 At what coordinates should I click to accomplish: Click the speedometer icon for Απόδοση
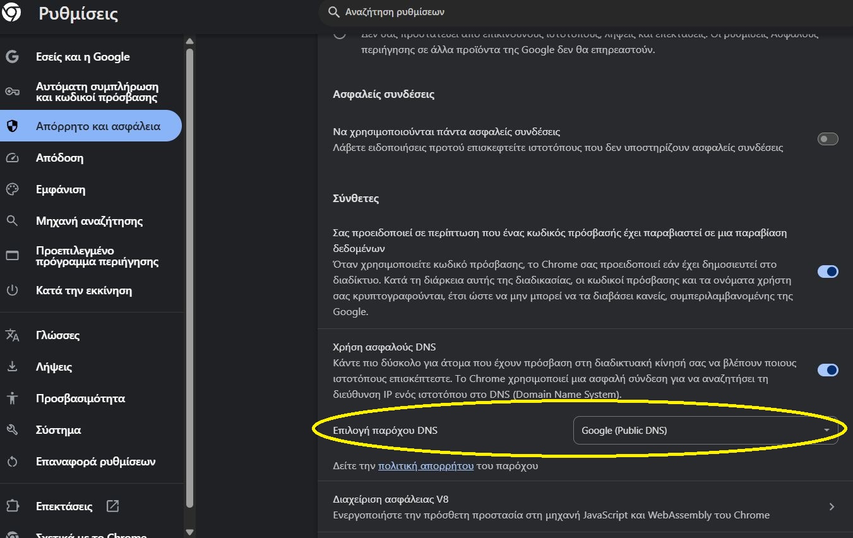[x=12, y=158]
